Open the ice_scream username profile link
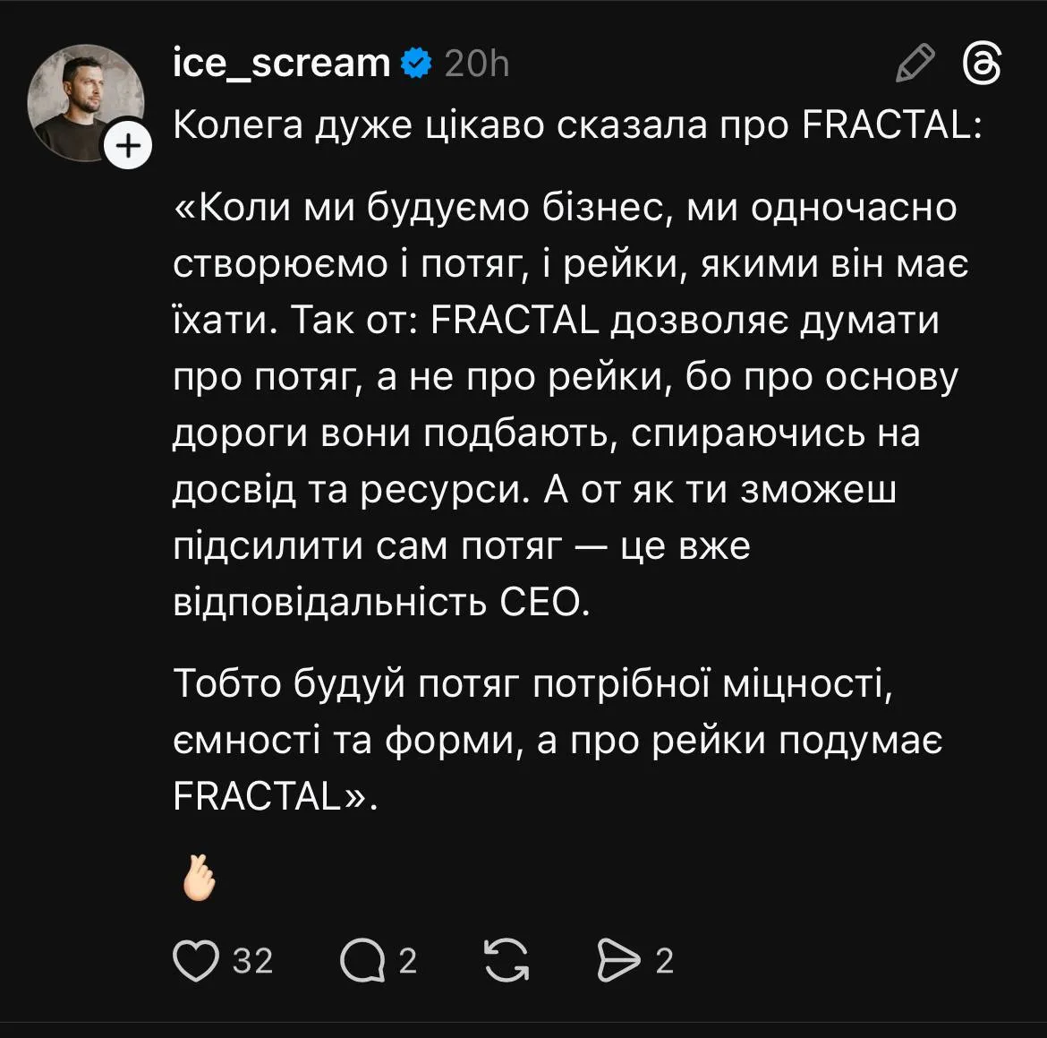 click(281, 64)
